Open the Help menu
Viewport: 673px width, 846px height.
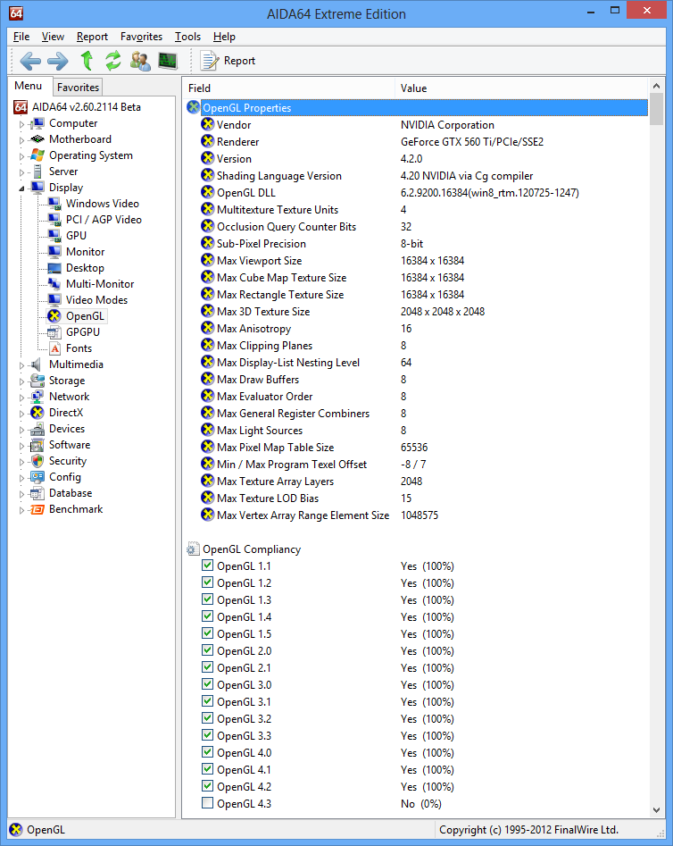coord(224,37)
